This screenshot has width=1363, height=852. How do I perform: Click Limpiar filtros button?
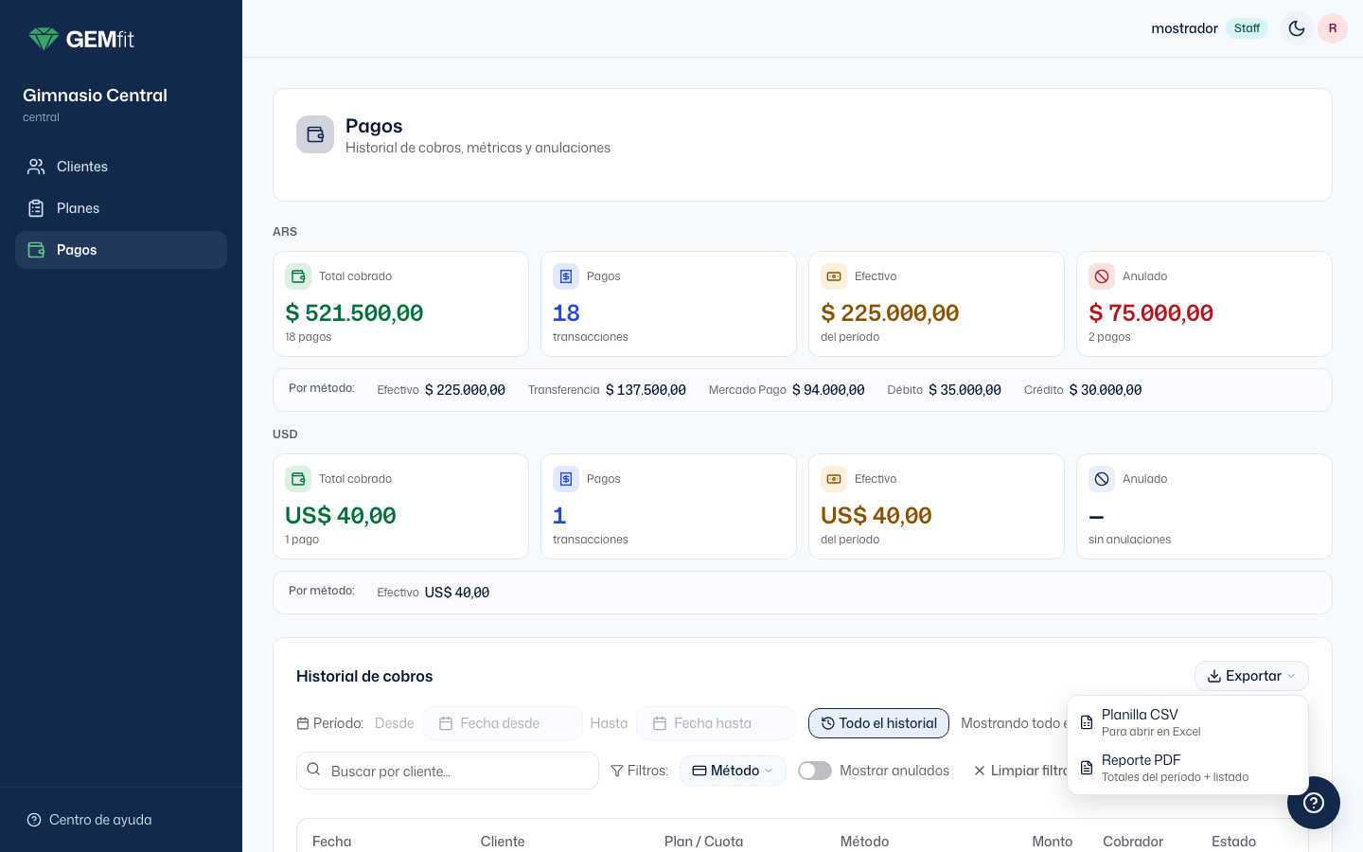[x=1020, y=771]
